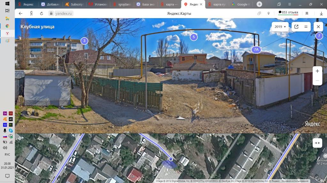Click the Yandex home 'Я' toolbar icon
Viewport: 327px width, 183px height.
click(31, 13)
